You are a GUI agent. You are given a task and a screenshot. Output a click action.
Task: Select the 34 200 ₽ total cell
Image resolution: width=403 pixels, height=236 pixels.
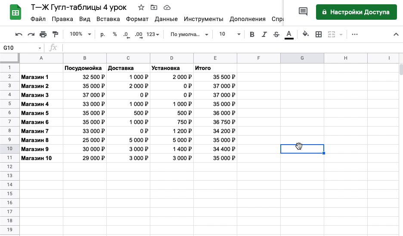click(x=215, y=131)
